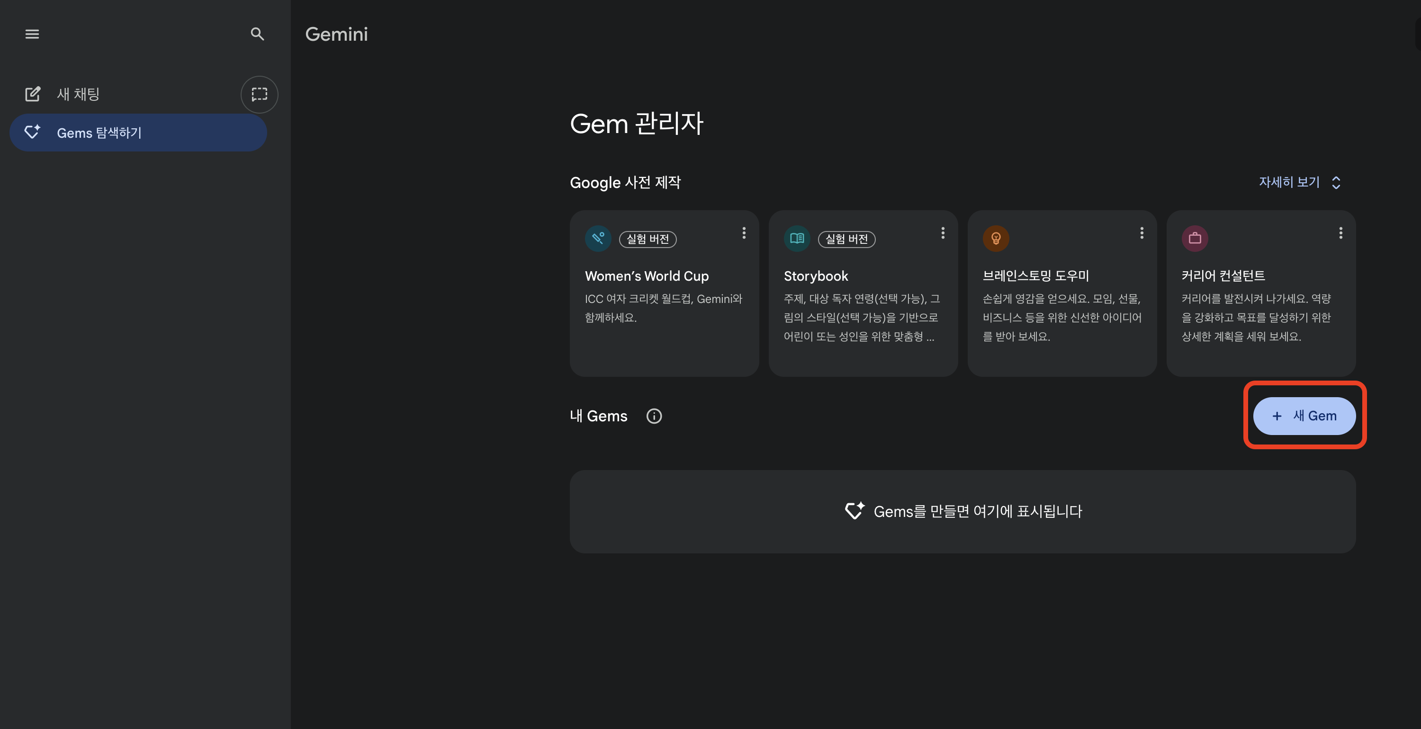
Task: Click the Storybook book icon
Action: [797, 238]
